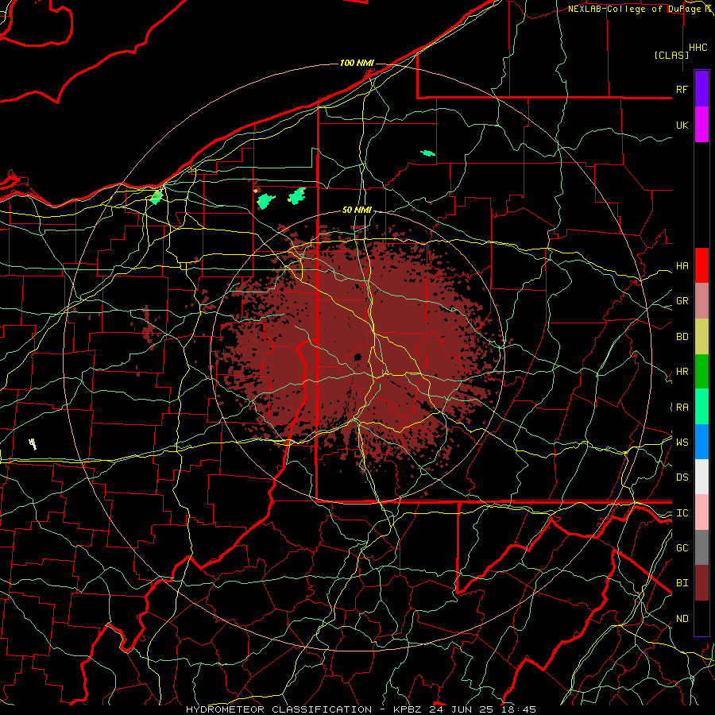Select the pink GR legend color
The image size is (715, 715).
click(x=701, y=300)
